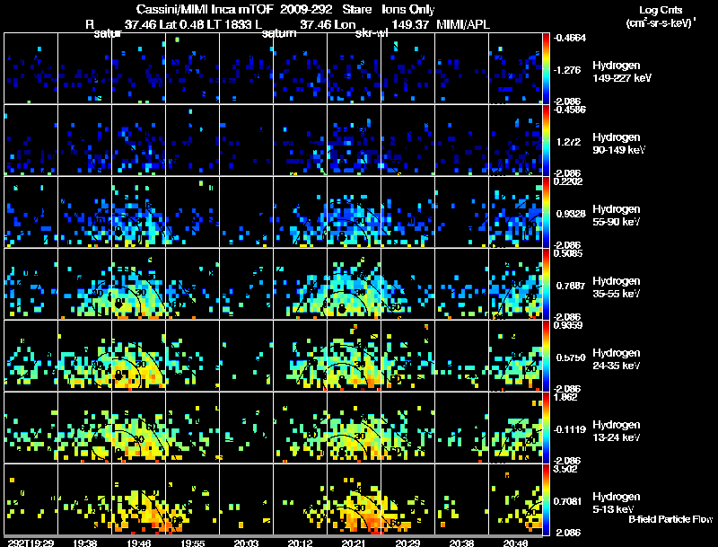
Task: Click the Hydrogen 90-149 keV color bar
Action: [x=546, y=140]
